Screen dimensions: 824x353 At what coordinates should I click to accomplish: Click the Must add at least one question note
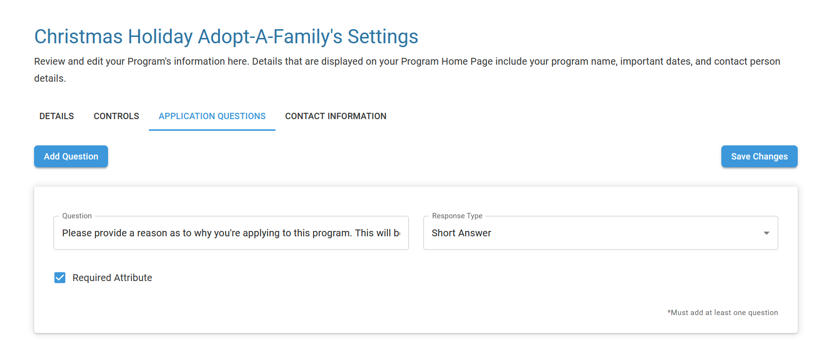pos(722,313)
